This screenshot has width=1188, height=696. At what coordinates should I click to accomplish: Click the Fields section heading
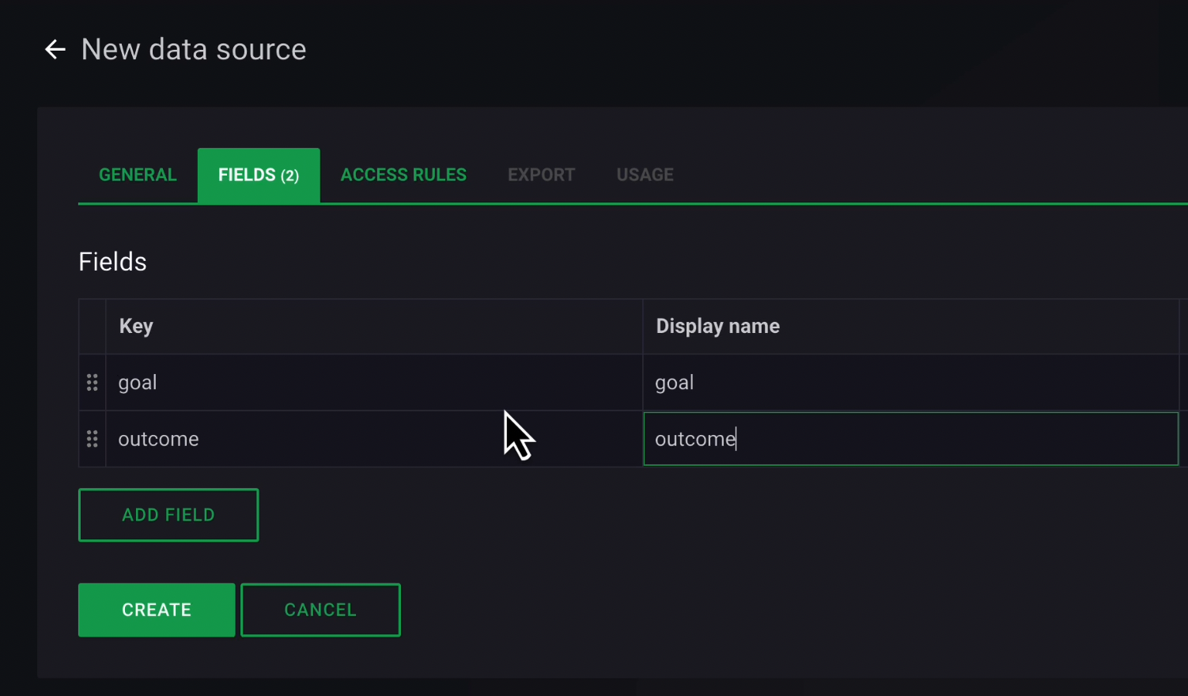[112, 262]
